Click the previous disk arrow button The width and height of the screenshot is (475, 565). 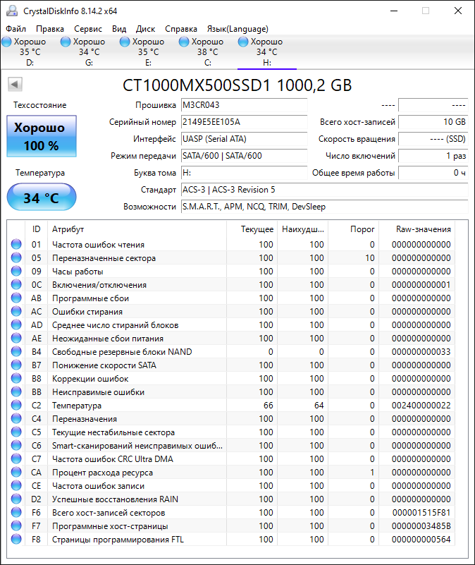click(15, 85)
